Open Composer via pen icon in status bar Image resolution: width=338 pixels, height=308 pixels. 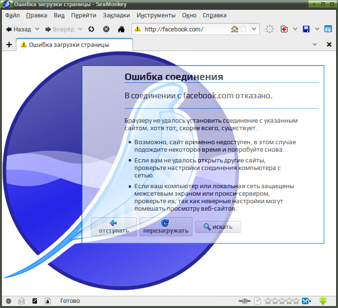coord(35,301)
